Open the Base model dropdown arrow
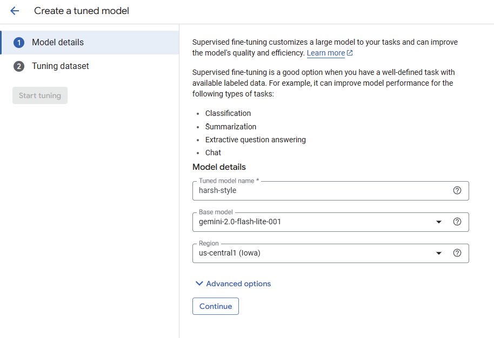Viewport: 494px width, 338px height. (x=439, y=222)
